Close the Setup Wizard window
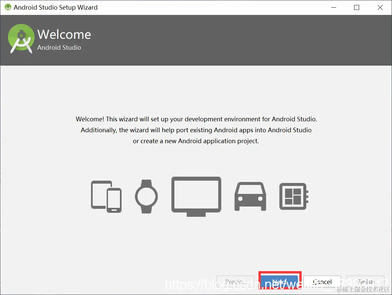 pos(380,8)
